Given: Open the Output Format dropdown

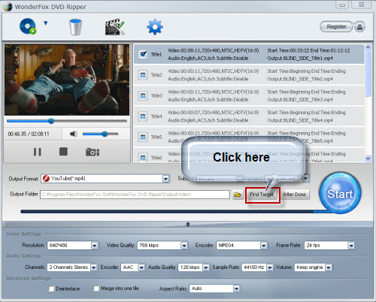Looking at the screenshot, I should (165, 179).
